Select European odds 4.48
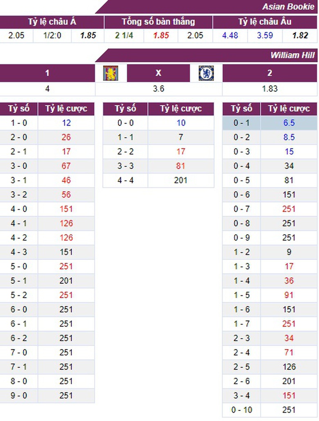 point(230,35)
